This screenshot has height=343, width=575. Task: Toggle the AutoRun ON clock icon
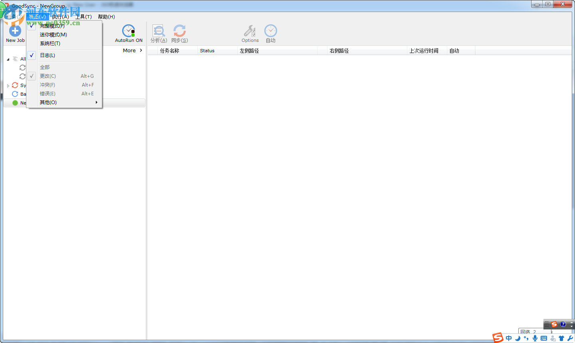coord(129,31)
